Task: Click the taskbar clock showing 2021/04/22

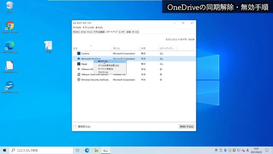Action: [256, 150]
